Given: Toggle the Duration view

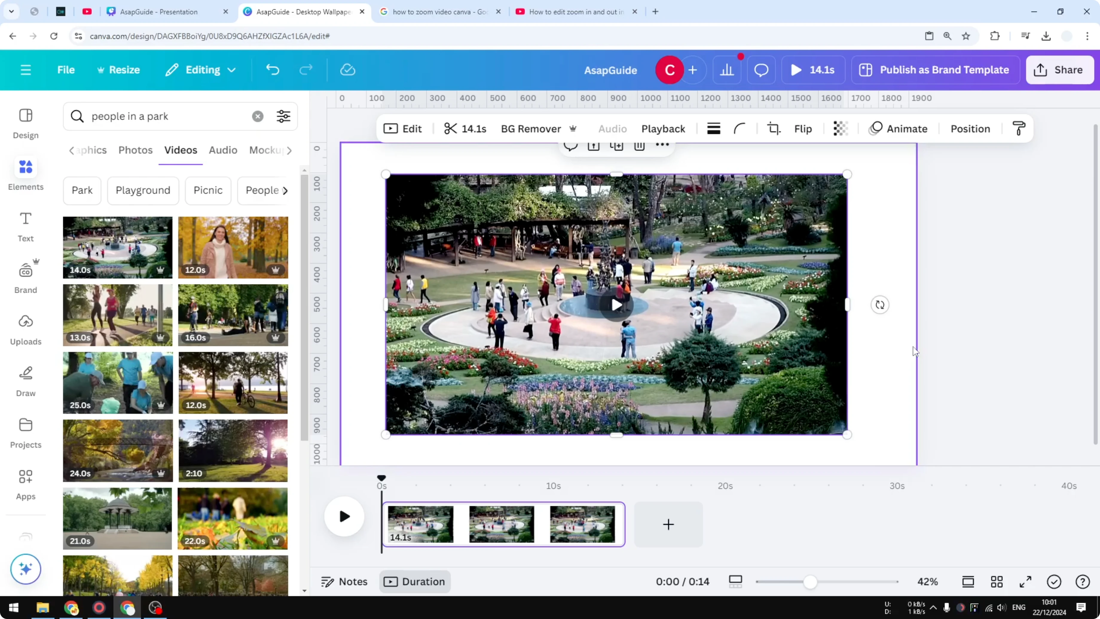Looking at the screenshot, I should pyautogui.click(x=414, y=581).
